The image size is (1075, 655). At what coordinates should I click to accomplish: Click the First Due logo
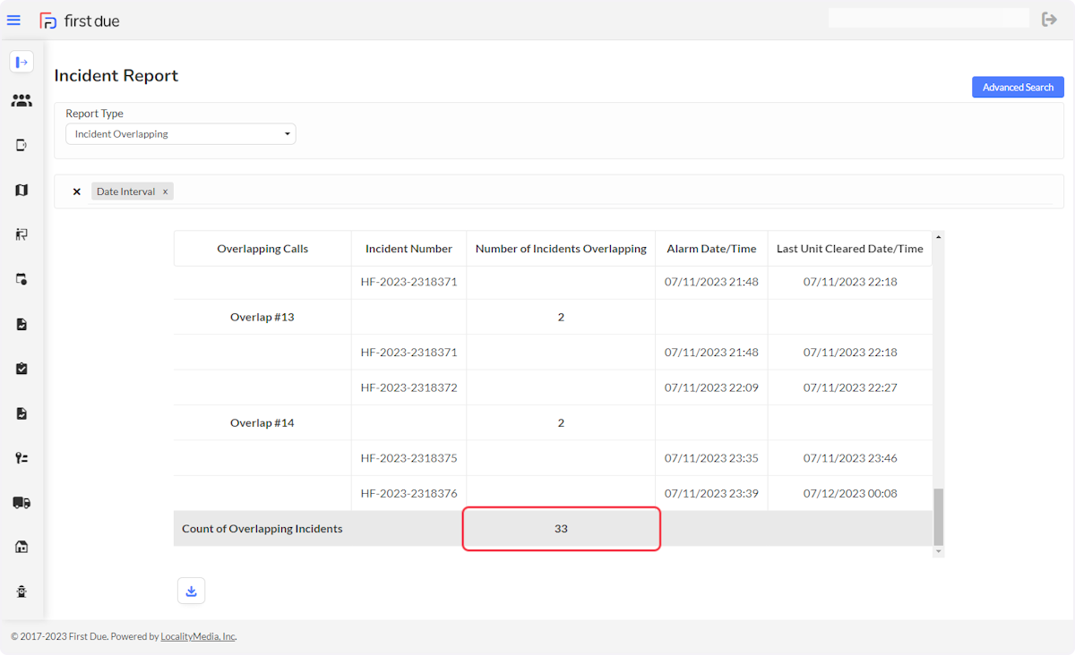click(x=80, y=21)
